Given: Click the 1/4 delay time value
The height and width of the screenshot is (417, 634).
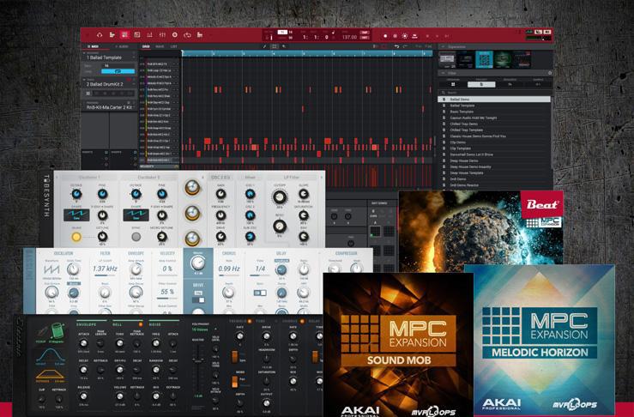Looking at the screenshot, I should (x=260, y=269).
